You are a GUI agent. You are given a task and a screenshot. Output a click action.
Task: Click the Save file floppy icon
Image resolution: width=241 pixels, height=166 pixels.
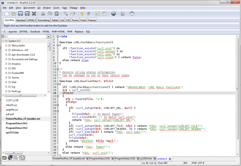click(x=20, y=14)
